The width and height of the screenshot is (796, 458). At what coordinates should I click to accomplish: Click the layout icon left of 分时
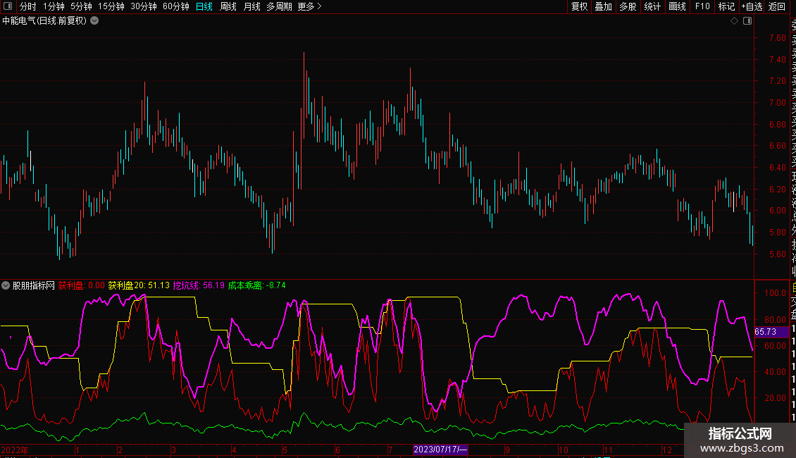pos(8,6)
